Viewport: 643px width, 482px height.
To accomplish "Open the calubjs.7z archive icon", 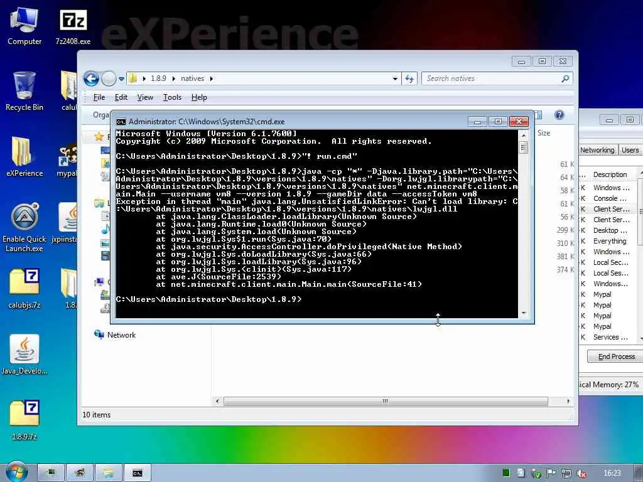I will tap(24, 288).
